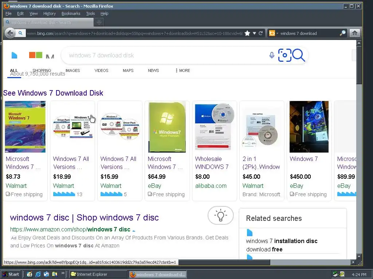The width and height of the screenshot is (373, 279).
Task: Open the Windows Start button
Action: coord(11,274)
